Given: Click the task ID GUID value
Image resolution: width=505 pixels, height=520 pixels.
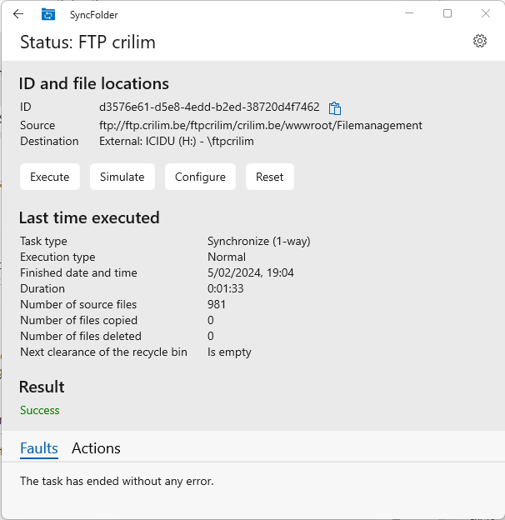Looking at the screenshot, I should click(x=209, y=107).
